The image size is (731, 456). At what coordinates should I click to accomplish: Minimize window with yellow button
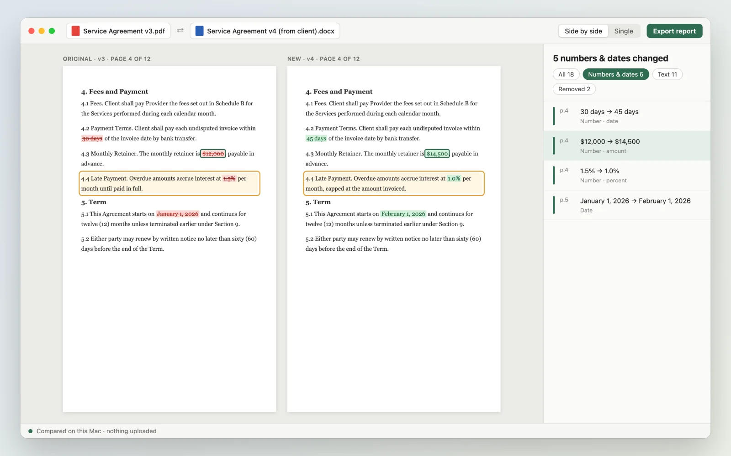42,31
